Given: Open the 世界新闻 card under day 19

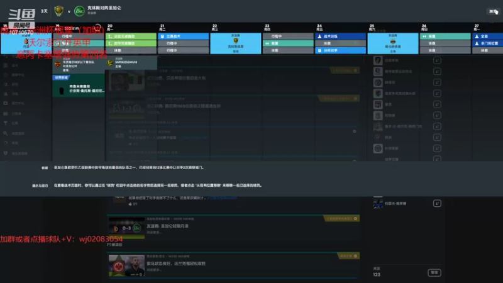Looking at the screenshot, I should [x=79, y=86].
